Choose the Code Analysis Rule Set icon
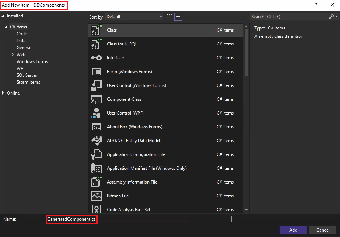The image size is (340, 237). point(96,209)
